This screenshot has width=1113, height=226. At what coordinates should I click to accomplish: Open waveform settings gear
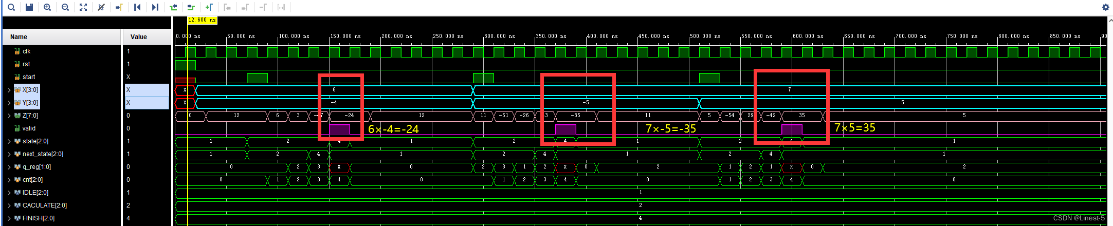[1106, 7]
